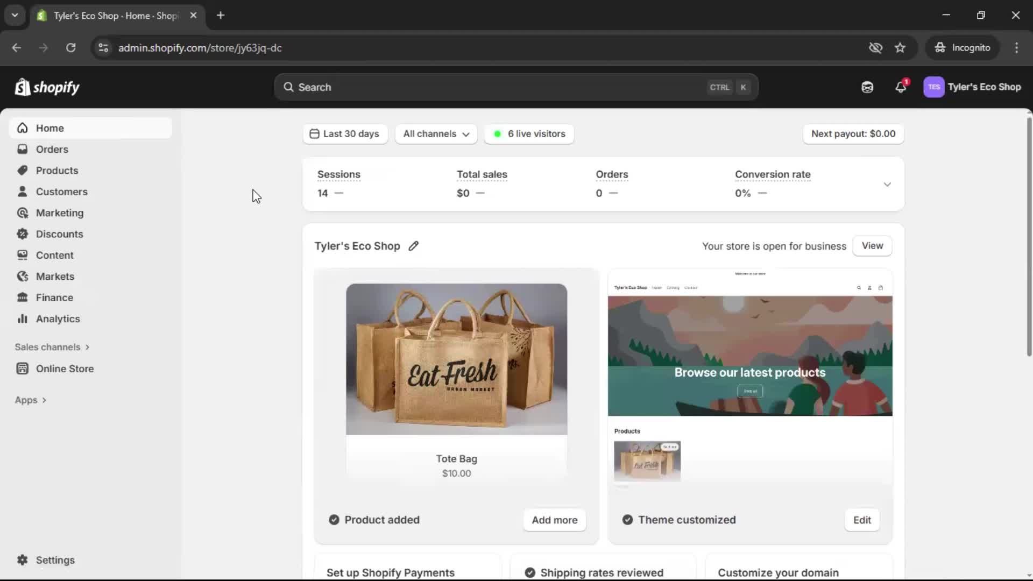Click the site information icon
1033x581 pixels.
click(x=103, y=48)
